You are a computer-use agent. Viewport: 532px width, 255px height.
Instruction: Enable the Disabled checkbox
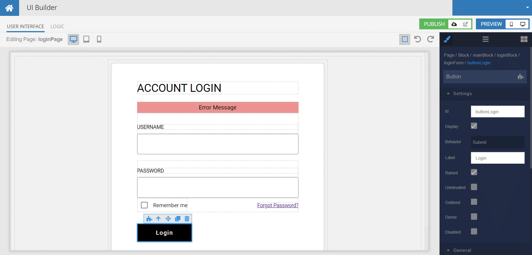click(474, 231)
